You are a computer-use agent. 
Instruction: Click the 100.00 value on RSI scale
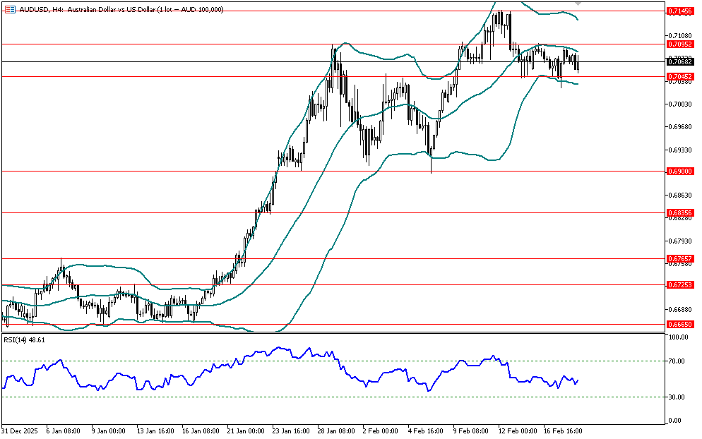click(679, 338)
